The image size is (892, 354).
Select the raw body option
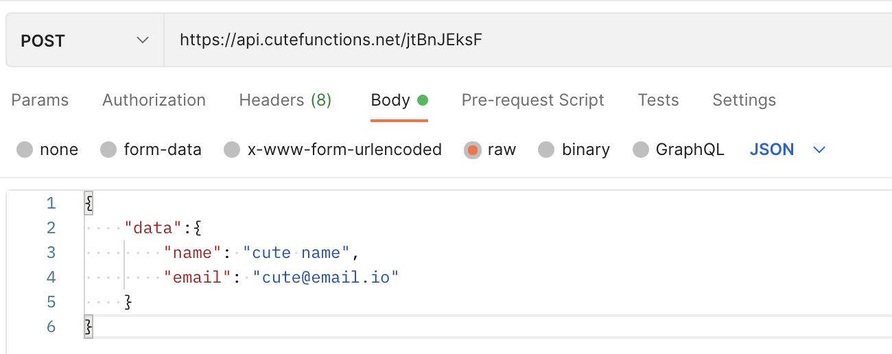click(x=472, y=150)
